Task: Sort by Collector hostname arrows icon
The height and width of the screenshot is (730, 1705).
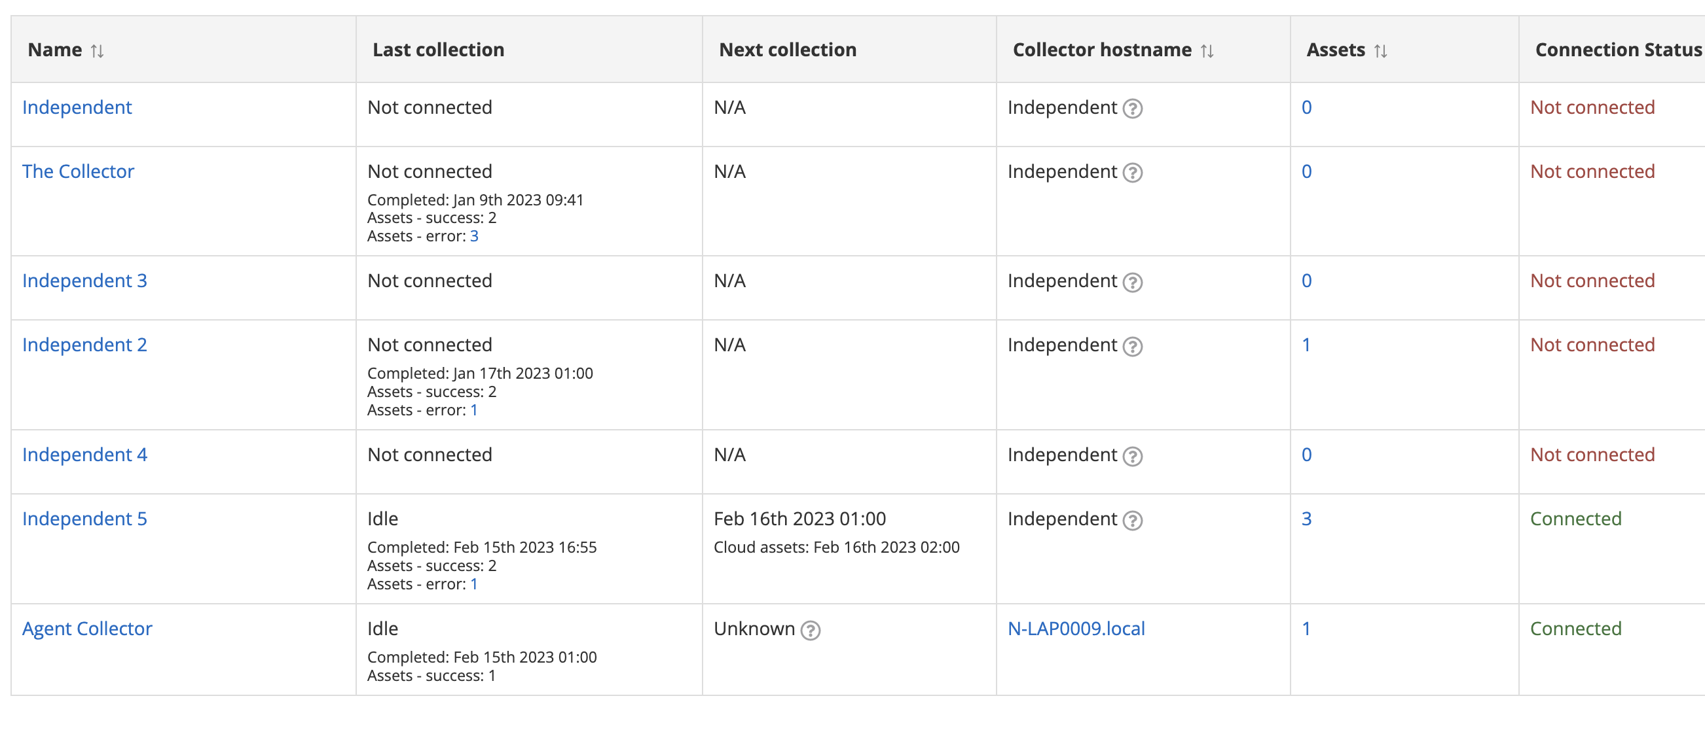Action: 1207,51
